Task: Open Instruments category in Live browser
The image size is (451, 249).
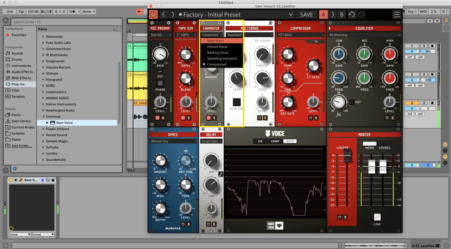Action: click(21, 66)
